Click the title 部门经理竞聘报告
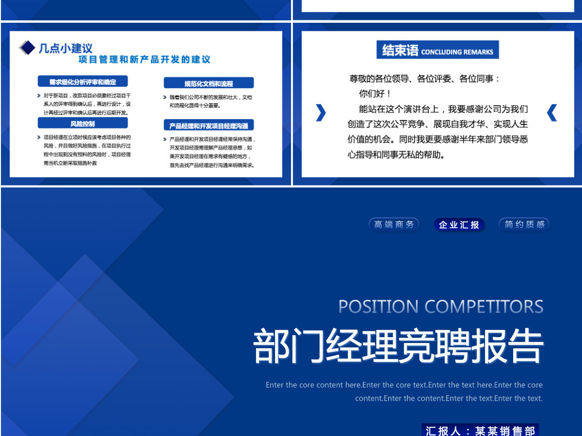582x436 pixels. (x=398, y=346)
